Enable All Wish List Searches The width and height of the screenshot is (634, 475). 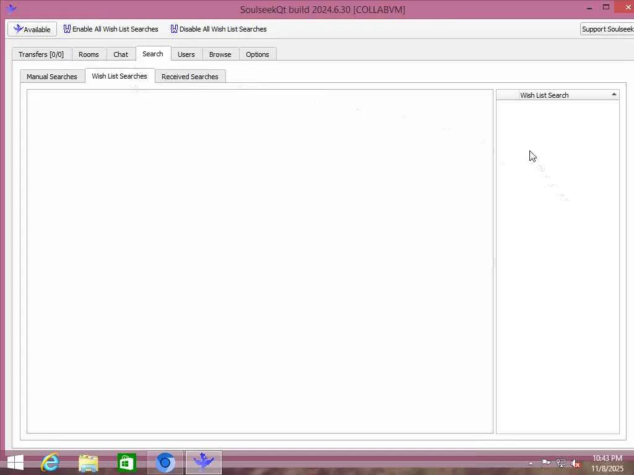[x=111, y=29]
